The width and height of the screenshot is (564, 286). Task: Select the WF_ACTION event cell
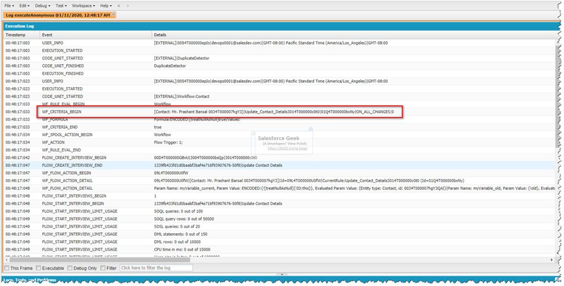[96, 142]
